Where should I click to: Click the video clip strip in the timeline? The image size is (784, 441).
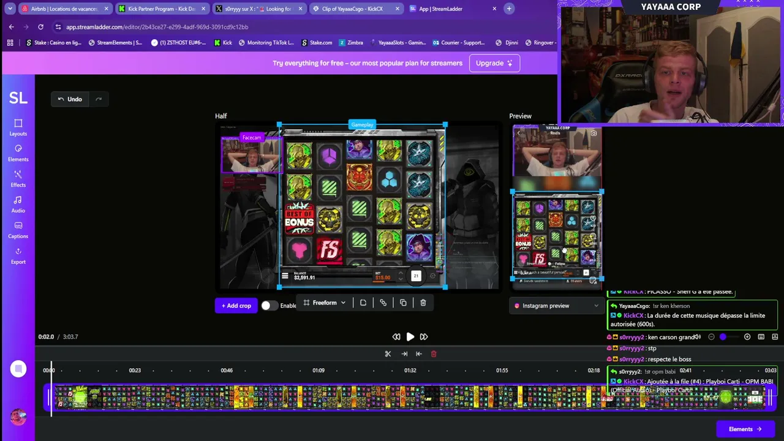pyautogui.click(x=410, y=397)
